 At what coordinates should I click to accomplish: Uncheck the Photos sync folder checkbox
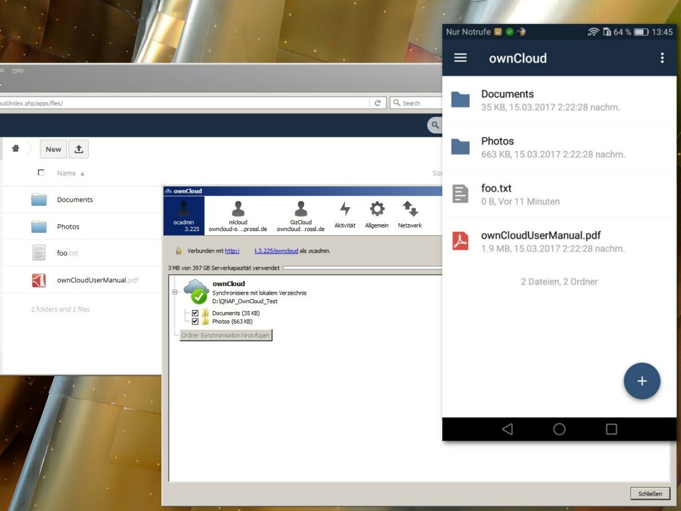[x=195, y=321]
